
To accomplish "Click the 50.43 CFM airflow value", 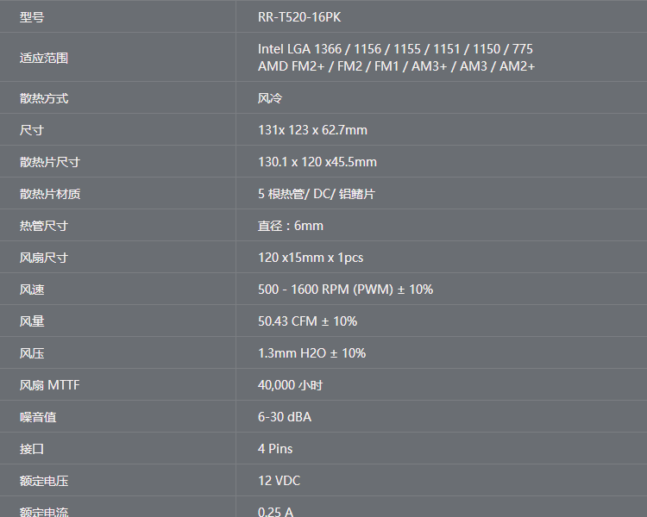I will click(x=307, y=321).
